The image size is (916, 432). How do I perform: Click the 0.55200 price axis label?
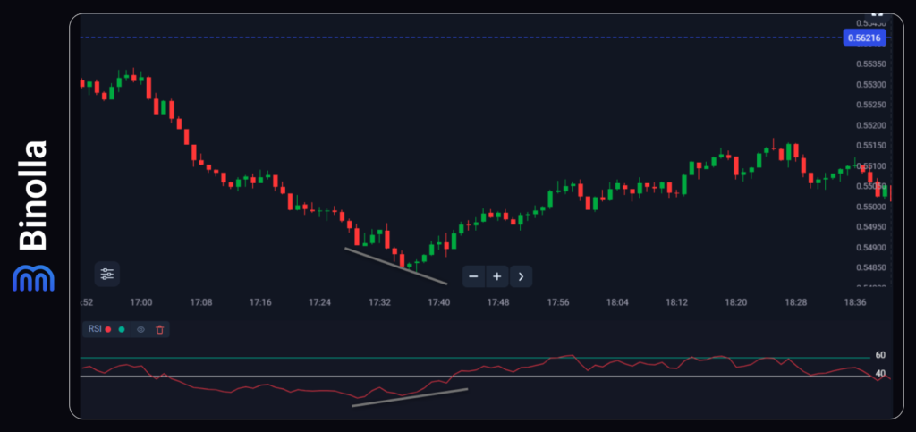click(871, 125)
